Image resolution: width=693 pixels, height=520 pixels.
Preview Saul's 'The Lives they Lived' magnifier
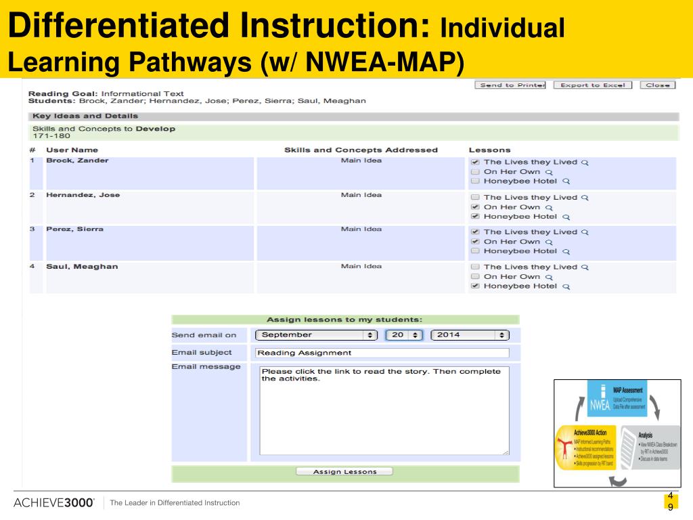point(585,267)
